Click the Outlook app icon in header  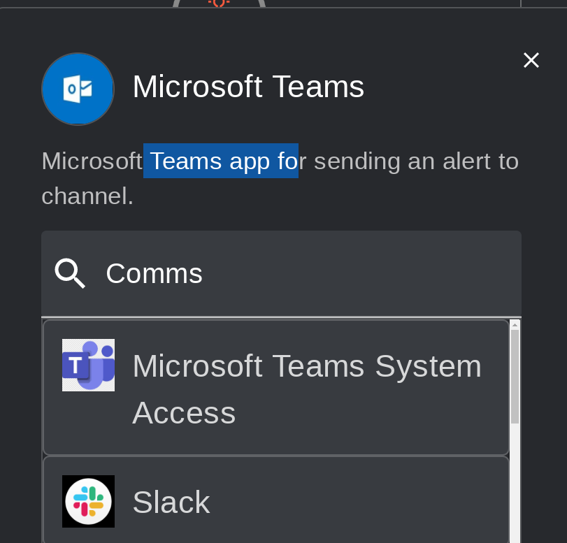point(78,89)
